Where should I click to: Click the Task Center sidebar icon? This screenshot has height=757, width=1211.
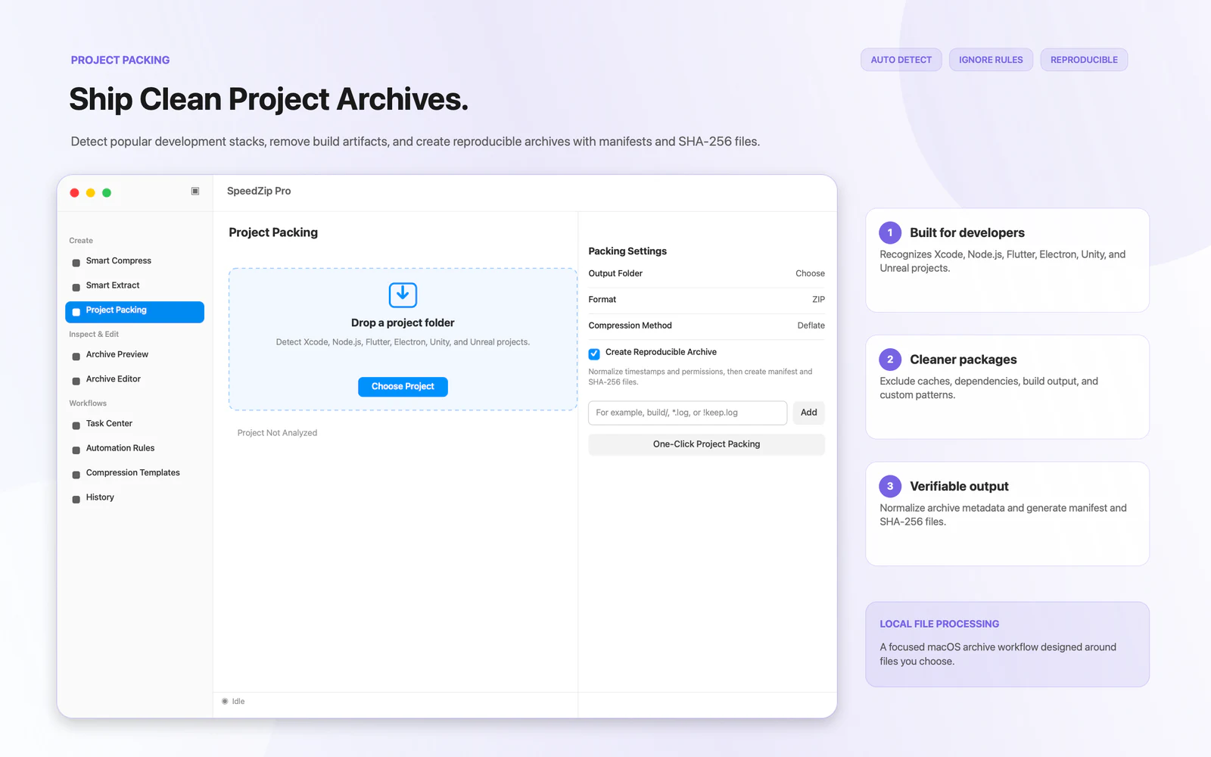pos(76,425)
